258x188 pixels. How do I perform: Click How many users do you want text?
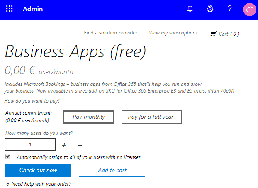tap(39, 133)
